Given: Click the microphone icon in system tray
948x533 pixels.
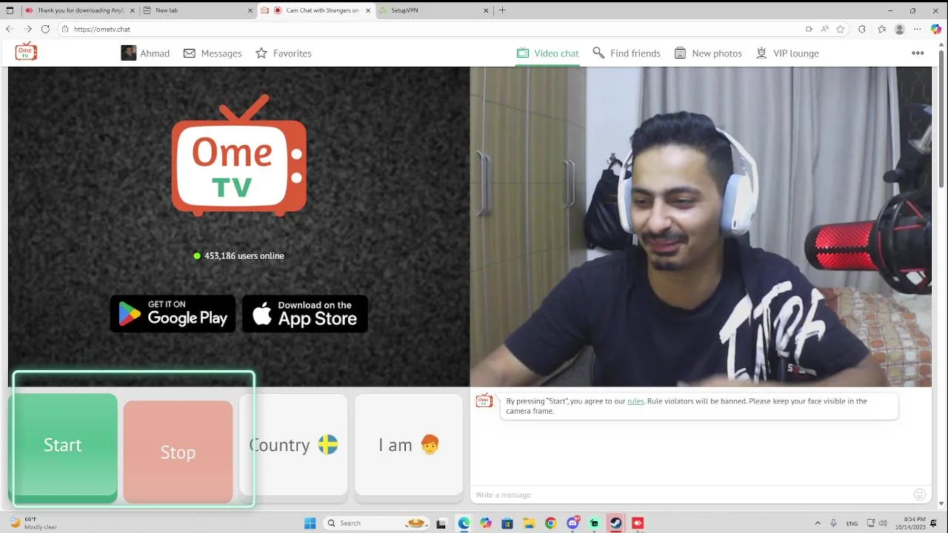Looking at the screenshot, I should (834, 523).
